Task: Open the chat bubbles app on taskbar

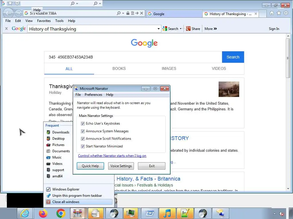Action: [x=220, y=213]
